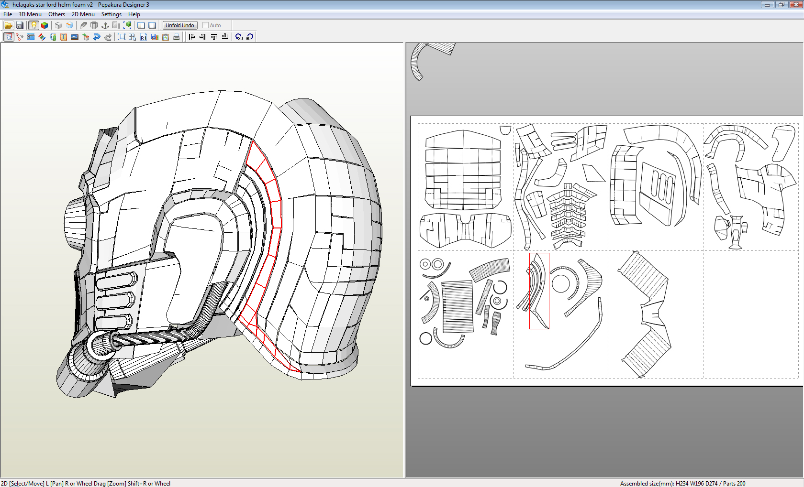This screenshot has height=487, width=804.
Task: Click the dashed selection frame icon
Action: click(x=122, y=37)
